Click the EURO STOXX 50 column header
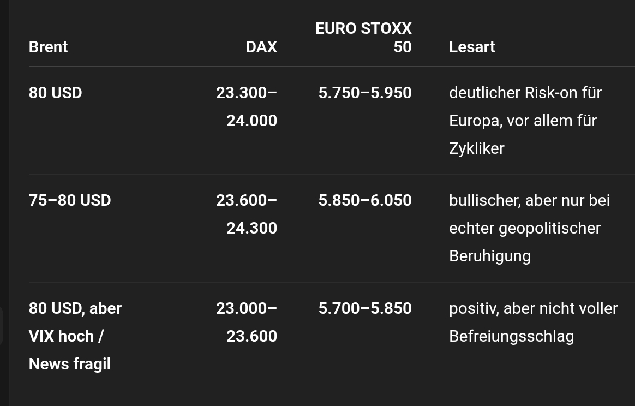Viewport: 635px width, 406px height. pyautogui.click(x=363, y=38)
